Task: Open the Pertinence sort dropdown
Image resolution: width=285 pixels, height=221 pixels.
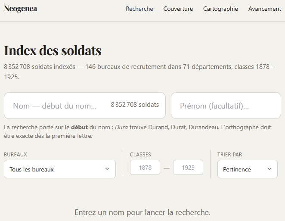Action: pyautogui.click(x=248, y=169)
